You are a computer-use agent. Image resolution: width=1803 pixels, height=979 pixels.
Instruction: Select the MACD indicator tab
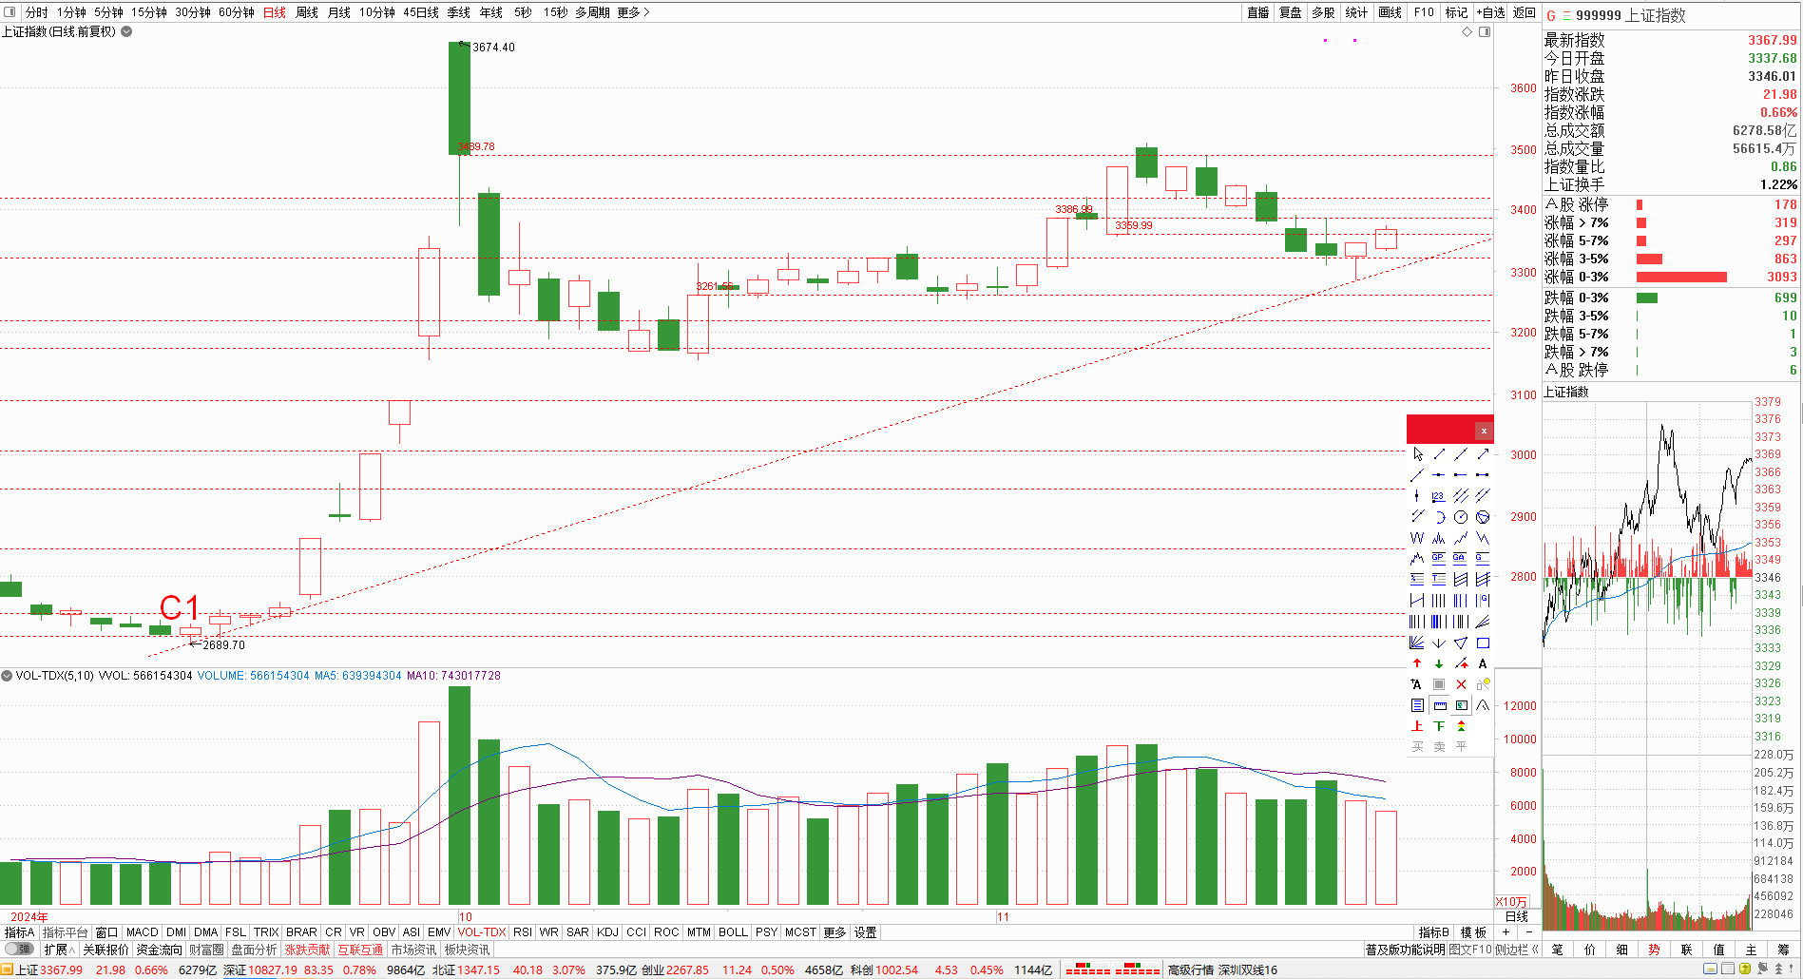(142, 932)
